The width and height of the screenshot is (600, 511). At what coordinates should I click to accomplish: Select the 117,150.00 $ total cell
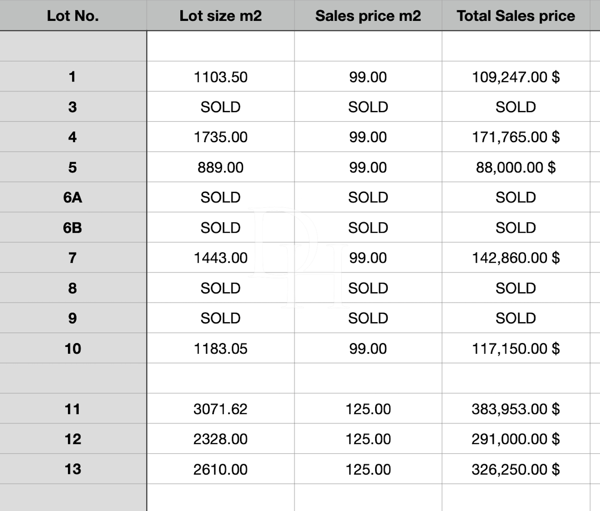(516, 348)
